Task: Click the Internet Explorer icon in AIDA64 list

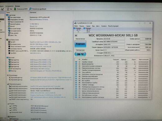Action: [9, 24]
